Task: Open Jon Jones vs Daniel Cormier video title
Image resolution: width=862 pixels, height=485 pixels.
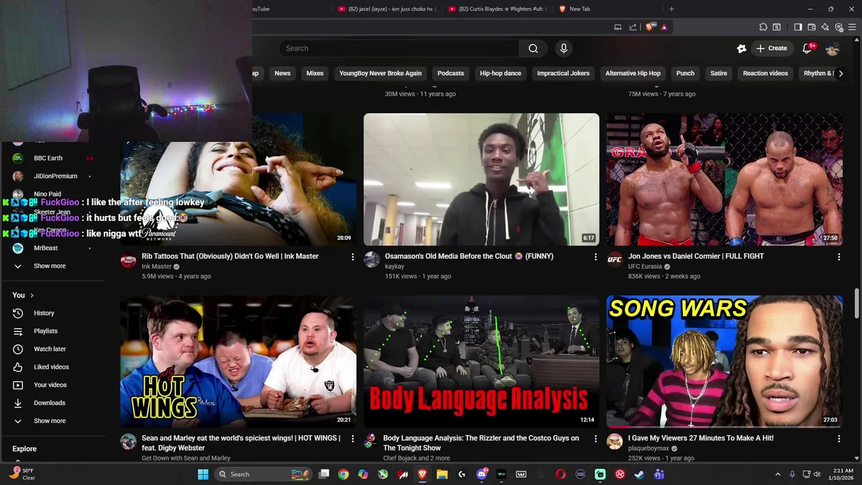Action: click(696, 256)
